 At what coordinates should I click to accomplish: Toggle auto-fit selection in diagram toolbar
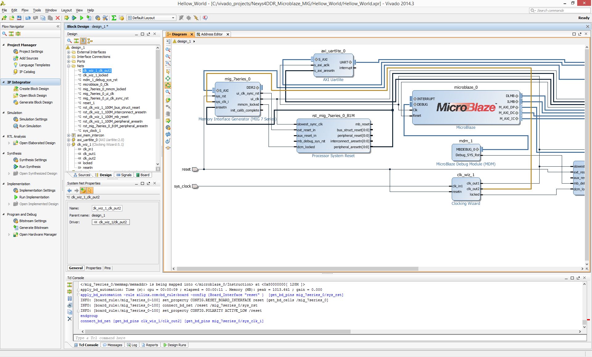[168, 85]
